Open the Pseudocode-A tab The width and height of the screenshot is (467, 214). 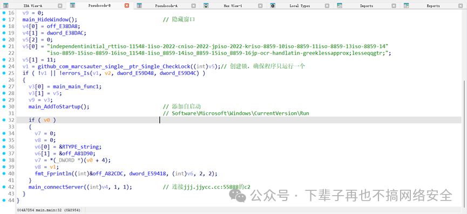(x=166, y=5)
